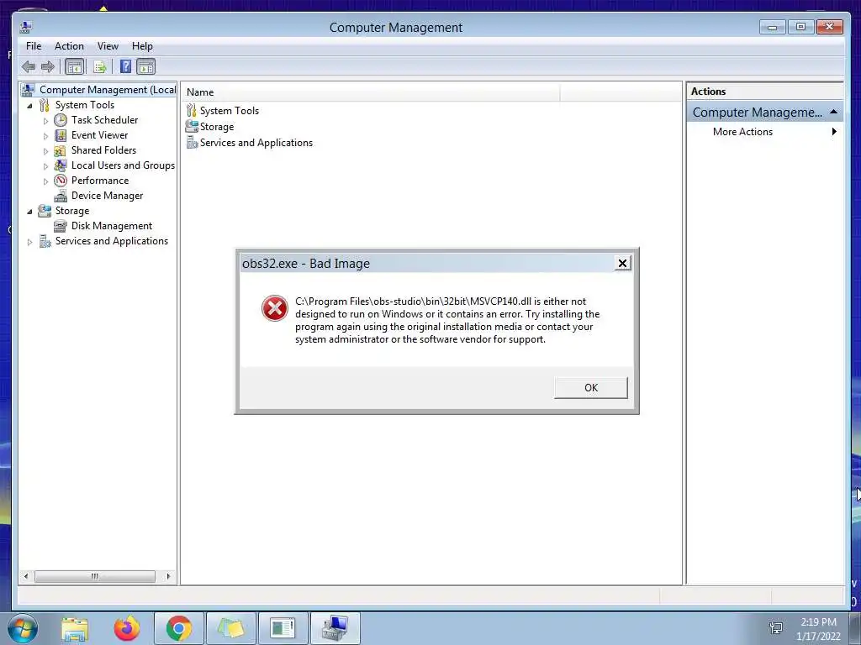Expand the Performance node

coord(45,181)
